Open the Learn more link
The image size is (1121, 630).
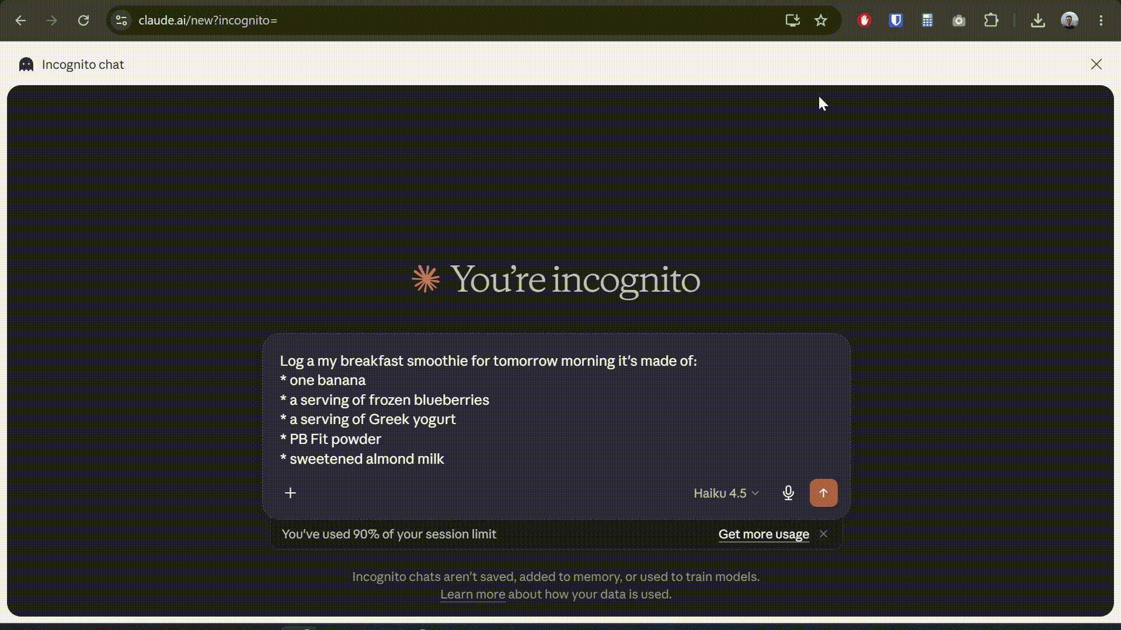pyautogui.click(x=472, y=594)
